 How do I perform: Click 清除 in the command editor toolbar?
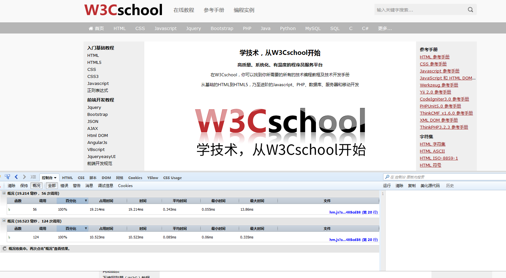coord(399,186)
